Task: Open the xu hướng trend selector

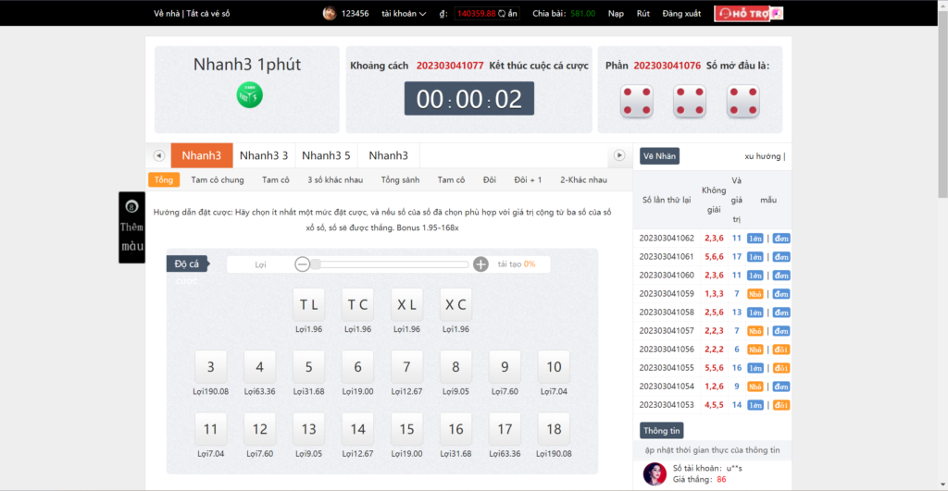Action: [764, 156]
